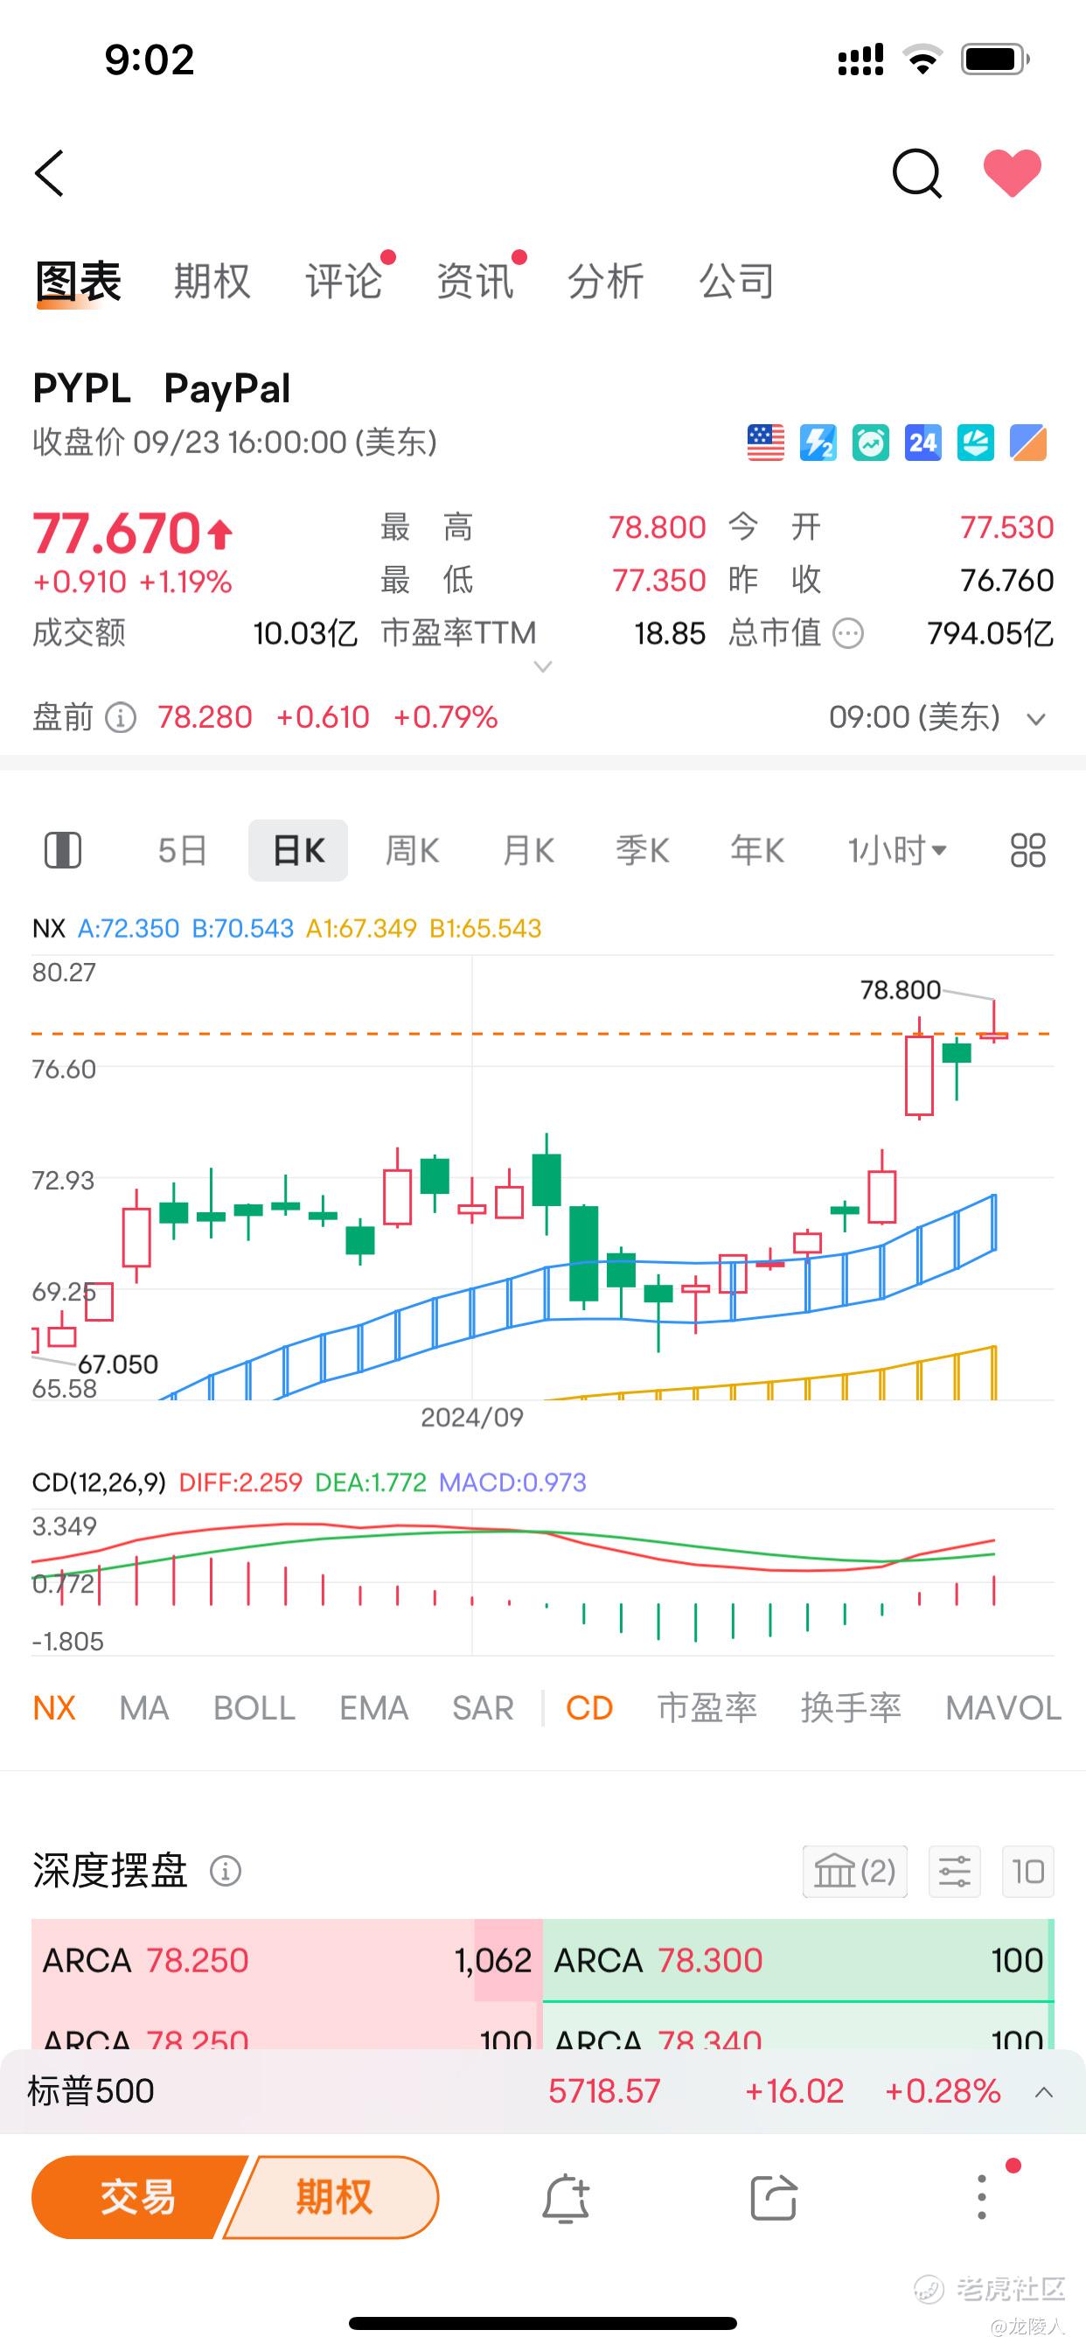Open 1小时 interval dropdown

[x=897, y=851]
